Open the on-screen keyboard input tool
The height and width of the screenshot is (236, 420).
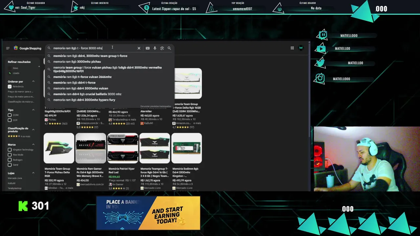click(148, 48)
